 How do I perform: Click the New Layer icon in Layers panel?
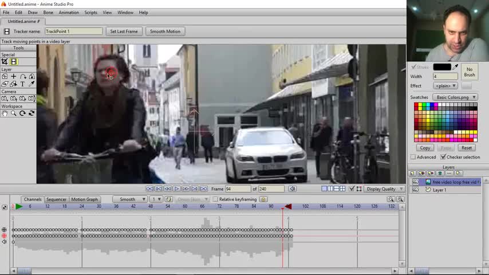pyautogui.click(x=412, y=173)
